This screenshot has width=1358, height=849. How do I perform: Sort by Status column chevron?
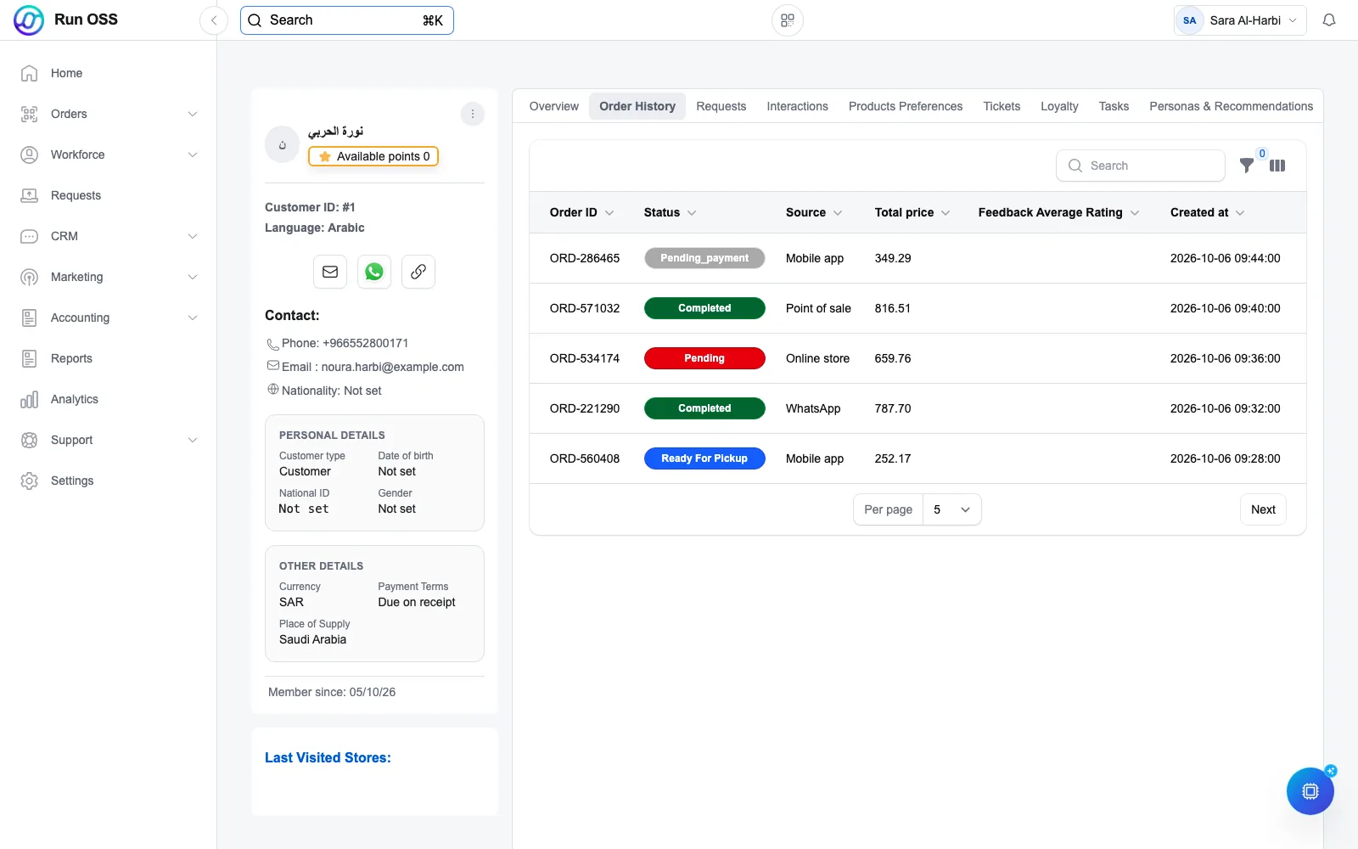click(x=692, y=212)
